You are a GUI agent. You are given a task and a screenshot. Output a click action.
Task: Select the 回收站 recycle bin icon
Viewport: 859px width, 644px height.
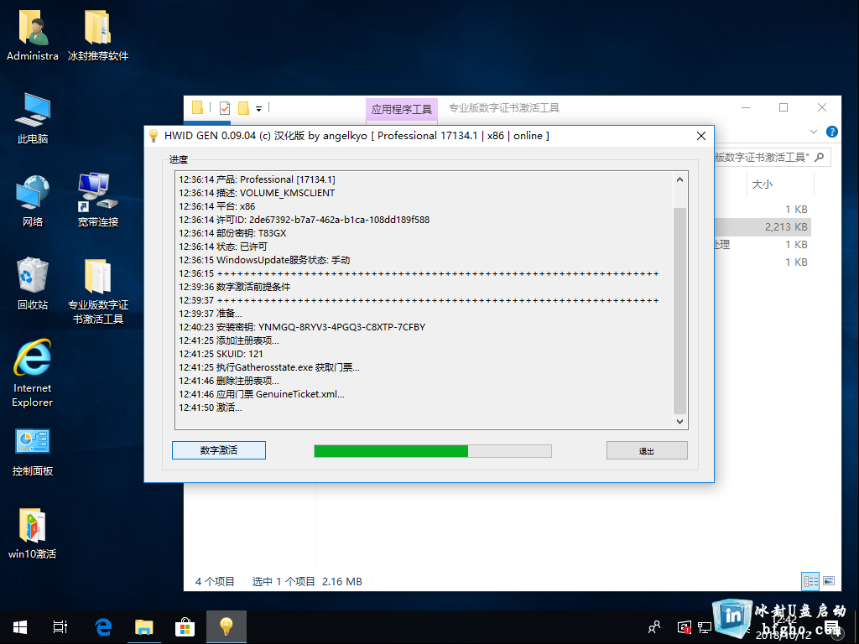[33, 283]
